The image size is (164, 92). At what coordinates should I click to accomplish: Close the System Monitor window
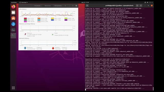point(76,6)
